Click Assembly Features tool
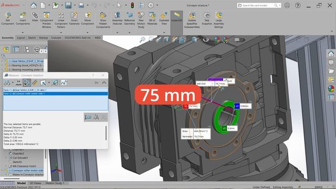 point(117,19)
